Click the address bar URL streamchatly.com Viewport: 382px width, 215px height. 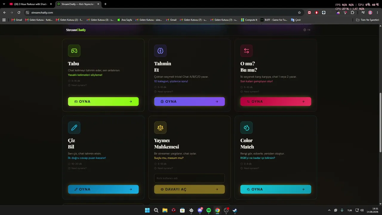(42, 13)
